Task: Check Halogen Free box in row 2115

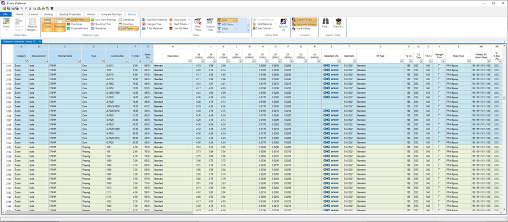Action: tap(439, 66)
